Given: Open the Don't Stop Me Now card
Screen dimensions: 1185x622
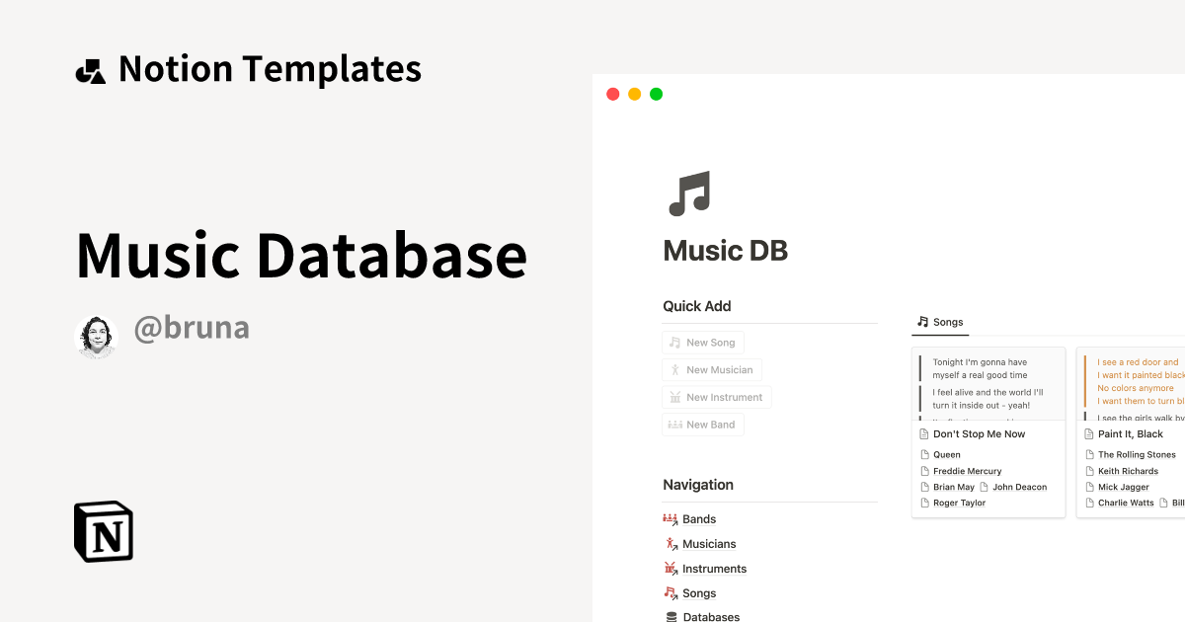Looking at the screenshot, I should [x=979, y=434].
